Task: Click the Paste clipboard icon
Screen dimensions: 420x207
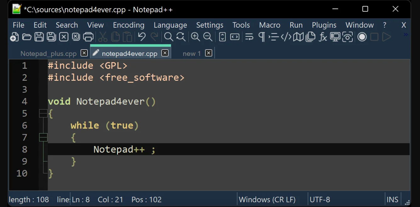Action: [x=127, y=37]
